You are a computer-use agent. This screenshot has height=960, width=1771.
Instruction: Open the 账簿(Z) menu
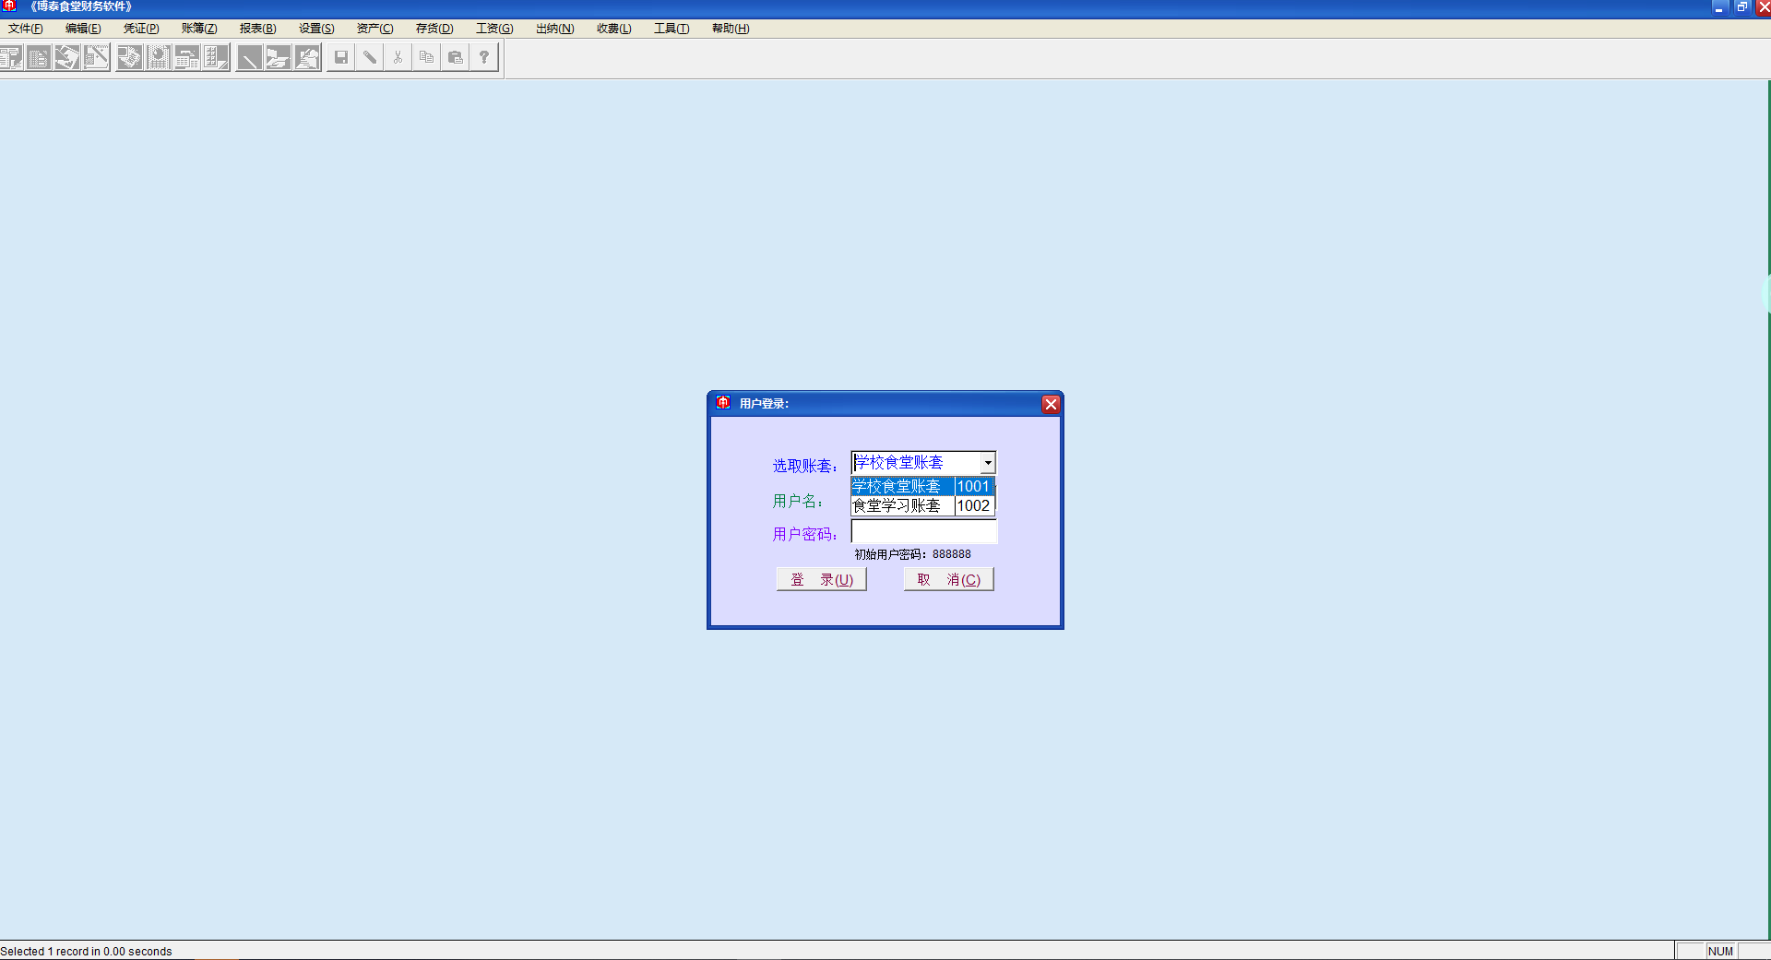click(199, 29)
